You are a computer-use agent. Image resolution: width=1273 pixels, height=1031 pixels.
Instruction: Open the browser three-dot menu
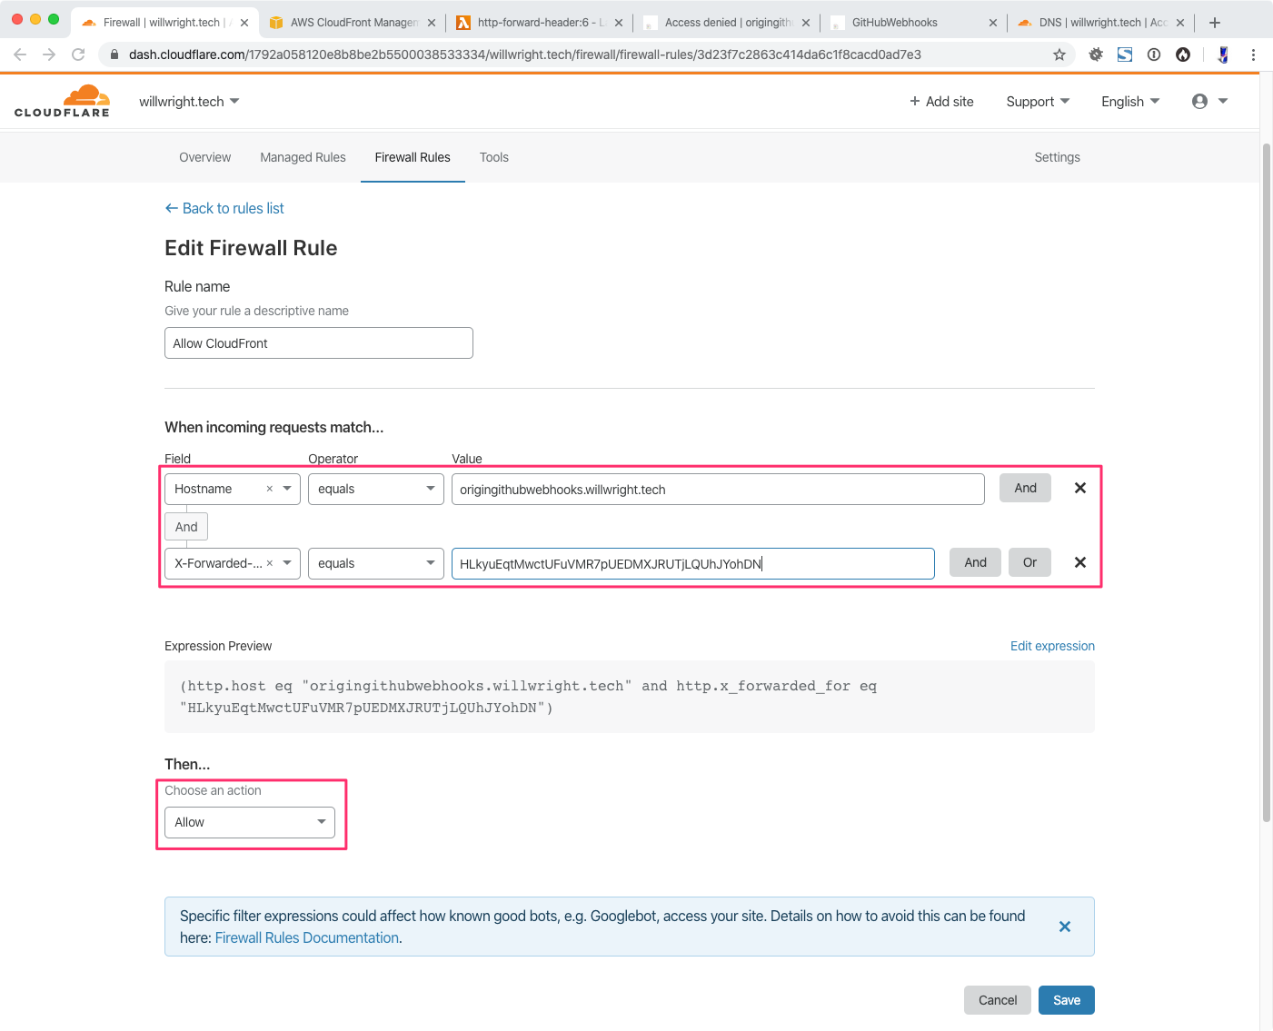click(x=1253, y=55)
